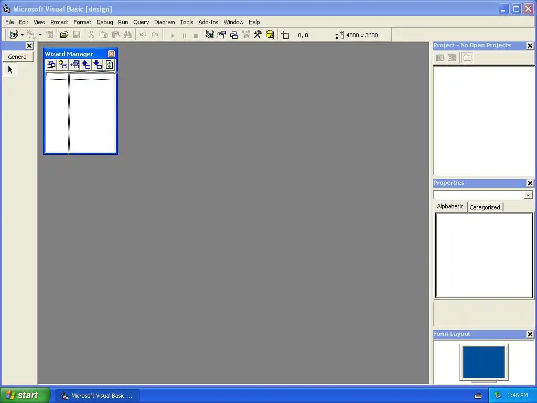Click the Save Project floppy icon

[77, 35]
